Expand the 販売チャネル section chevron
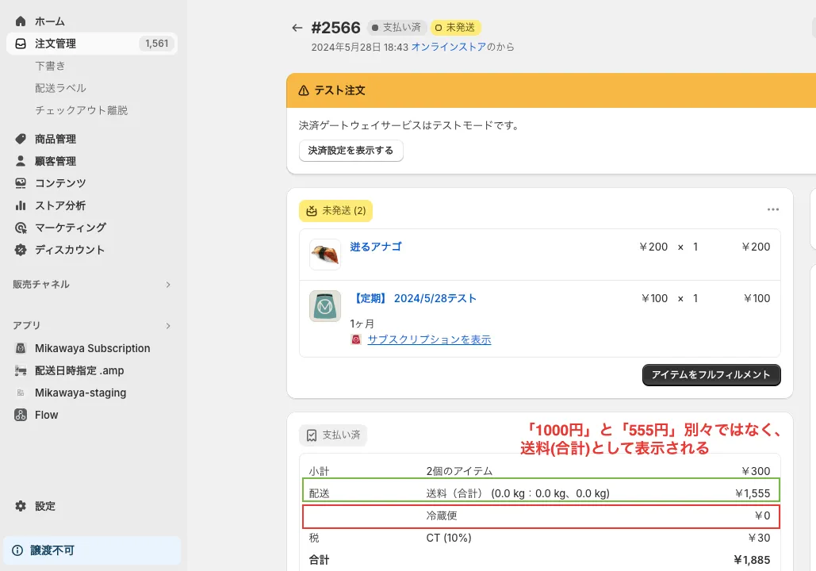This screenshot has width=816, height=571. [x=168, y=285]
